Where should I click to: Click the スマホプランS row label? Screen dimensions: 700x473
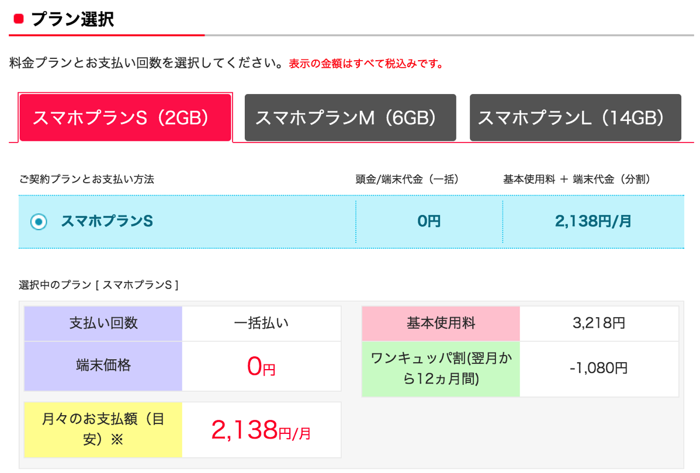(x=107, y=221)
